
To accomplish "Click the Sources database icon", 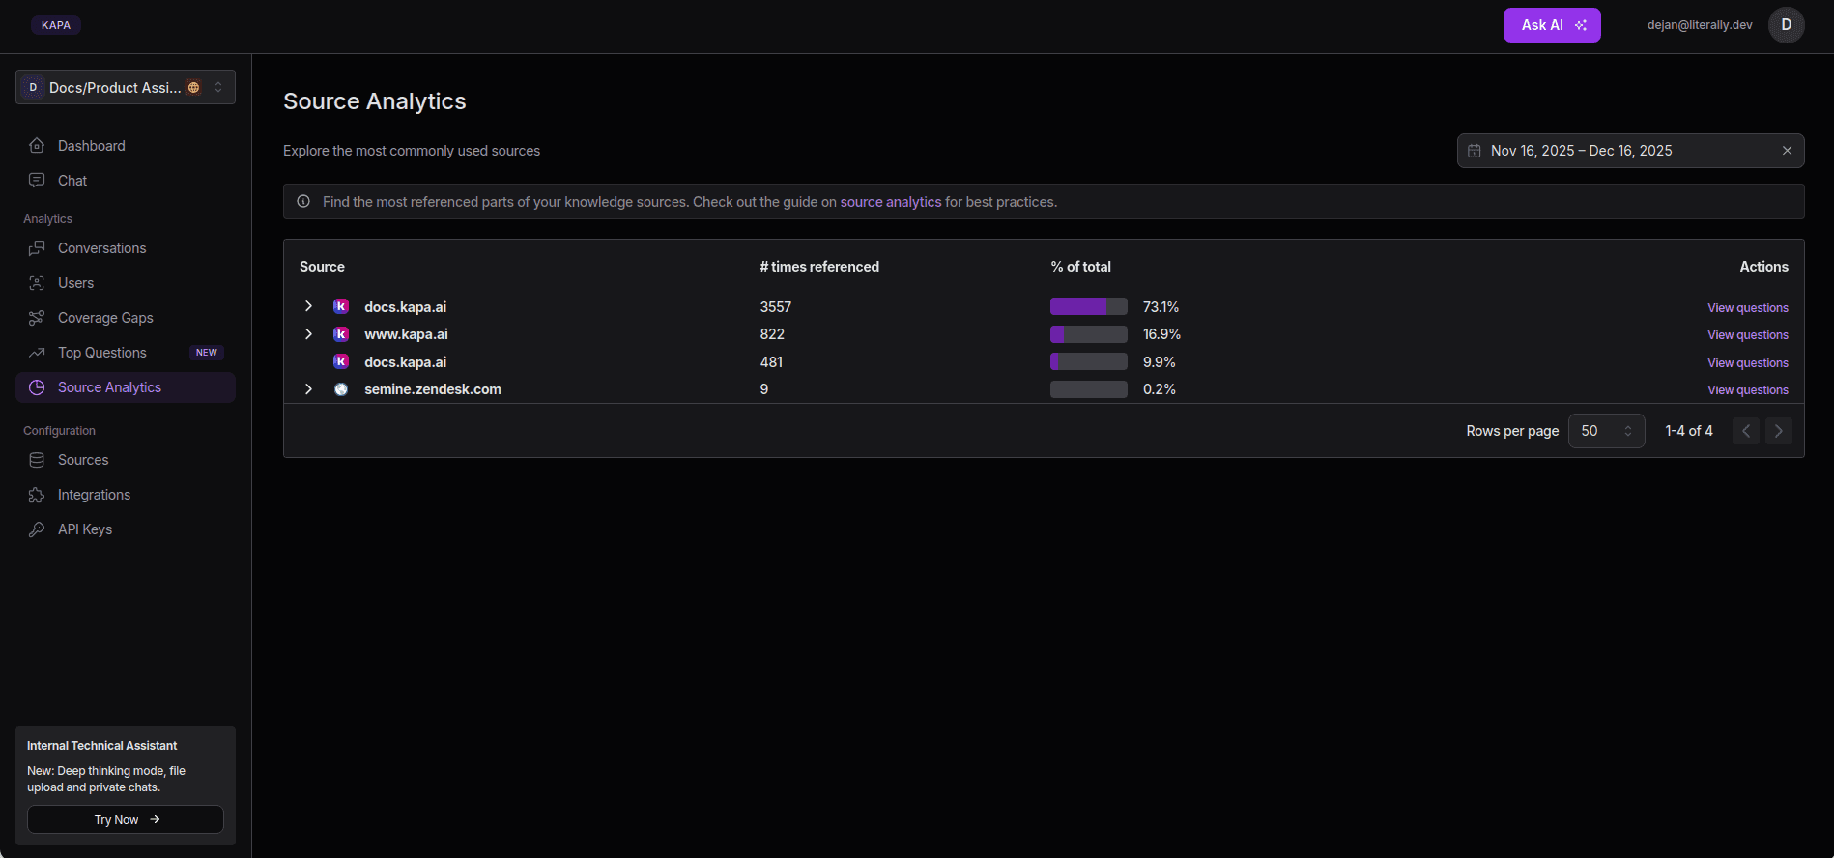I will (x=37, y=460).
